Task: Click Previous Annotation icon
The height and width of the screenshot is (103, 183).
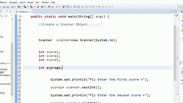Action: click(x=93, y=7)
